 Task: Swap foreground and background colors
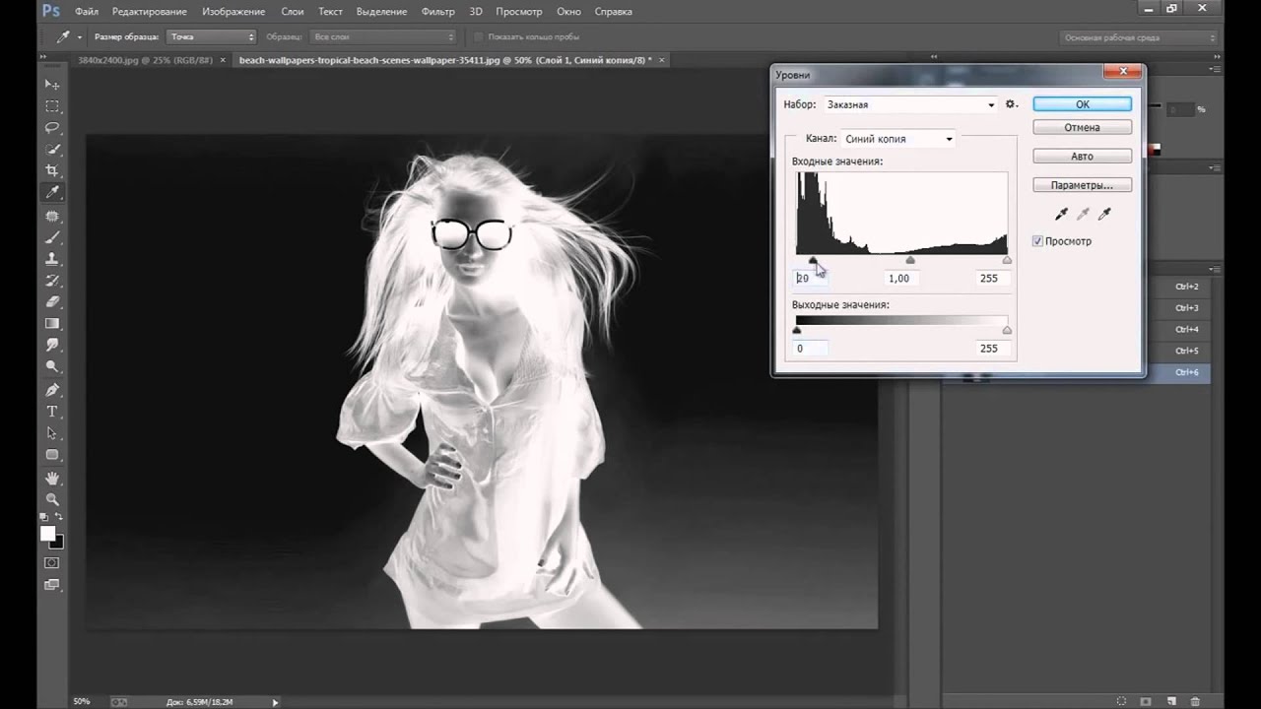(x=59, y=517)
